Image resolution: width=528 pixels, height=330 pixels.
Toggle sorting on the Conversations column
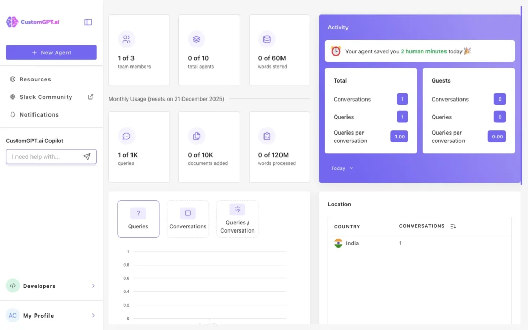tap(452, 226)
